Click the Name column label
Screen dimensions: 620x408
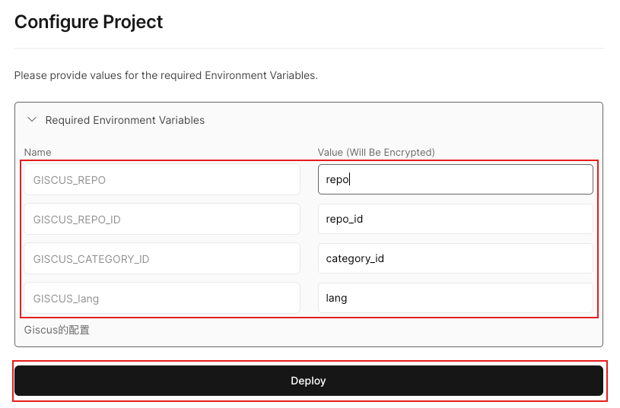point(38,152)
